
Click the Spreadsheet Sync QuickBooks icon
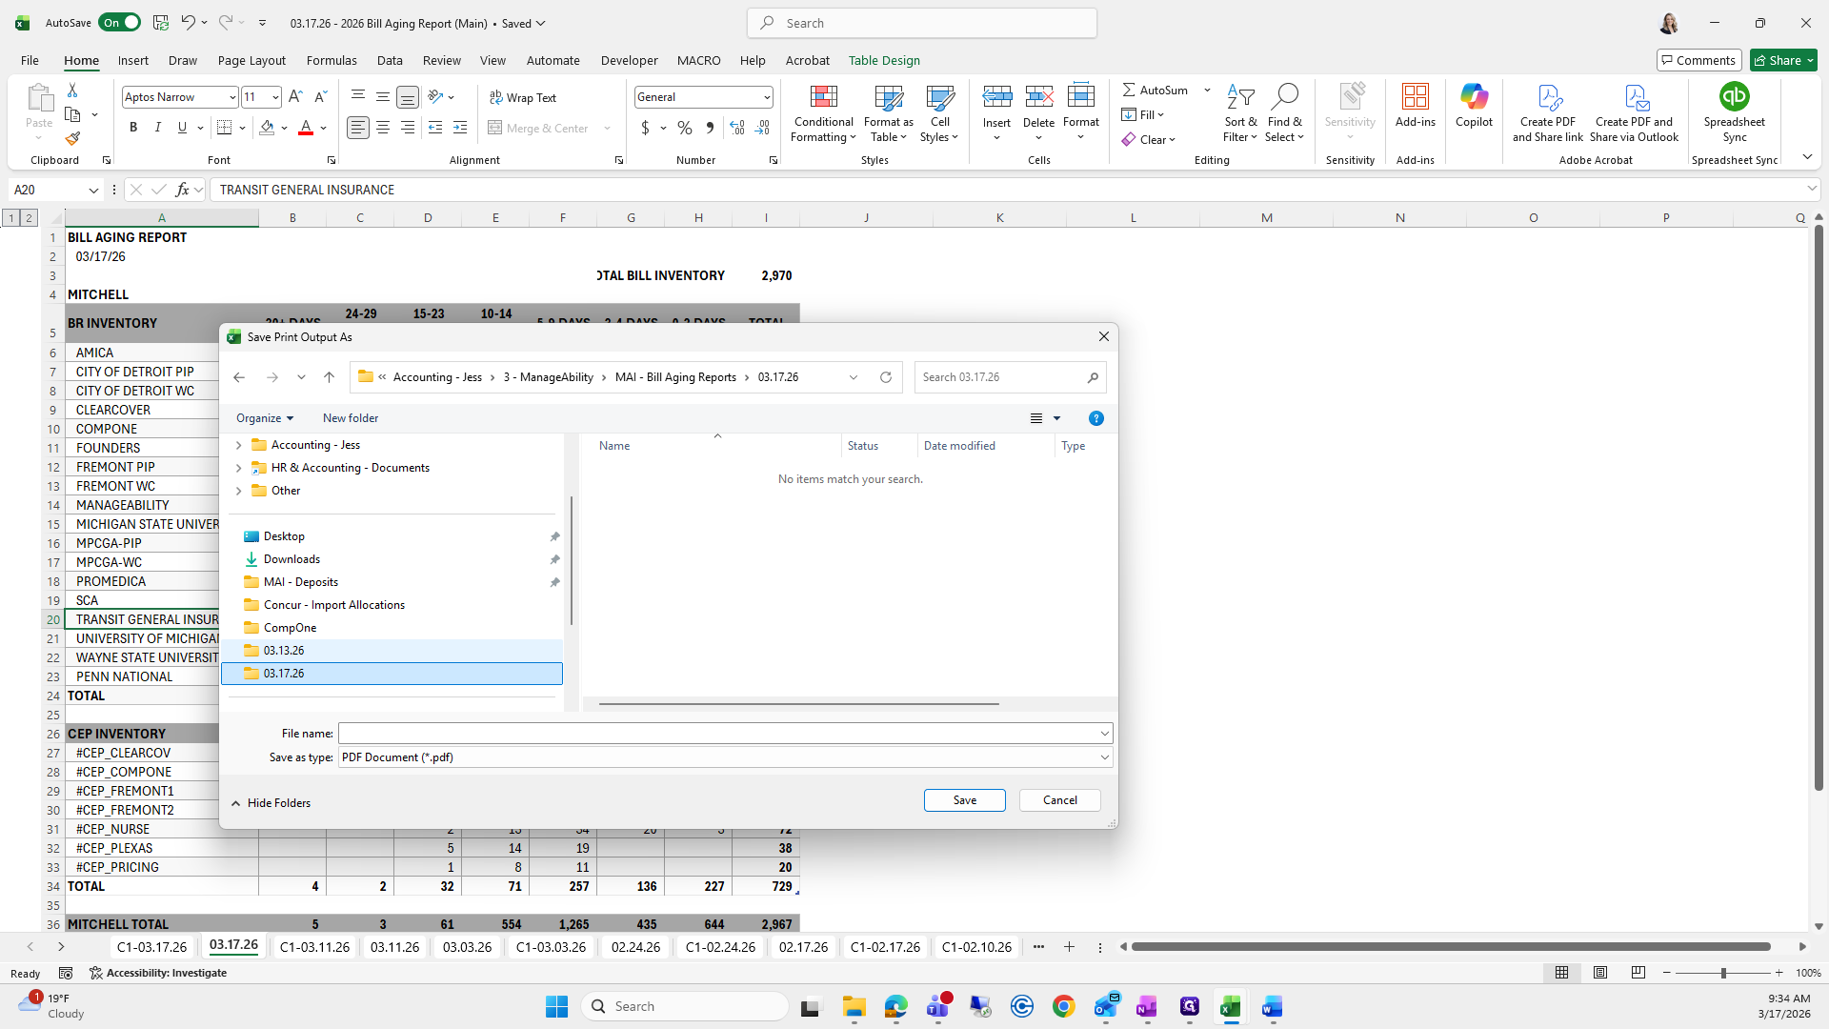coord(1734,97)
